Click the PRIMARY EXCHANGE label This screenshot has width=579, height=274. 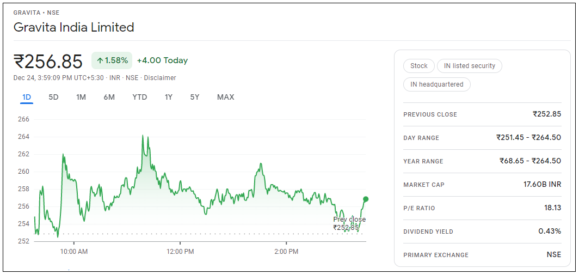(436, 255)
